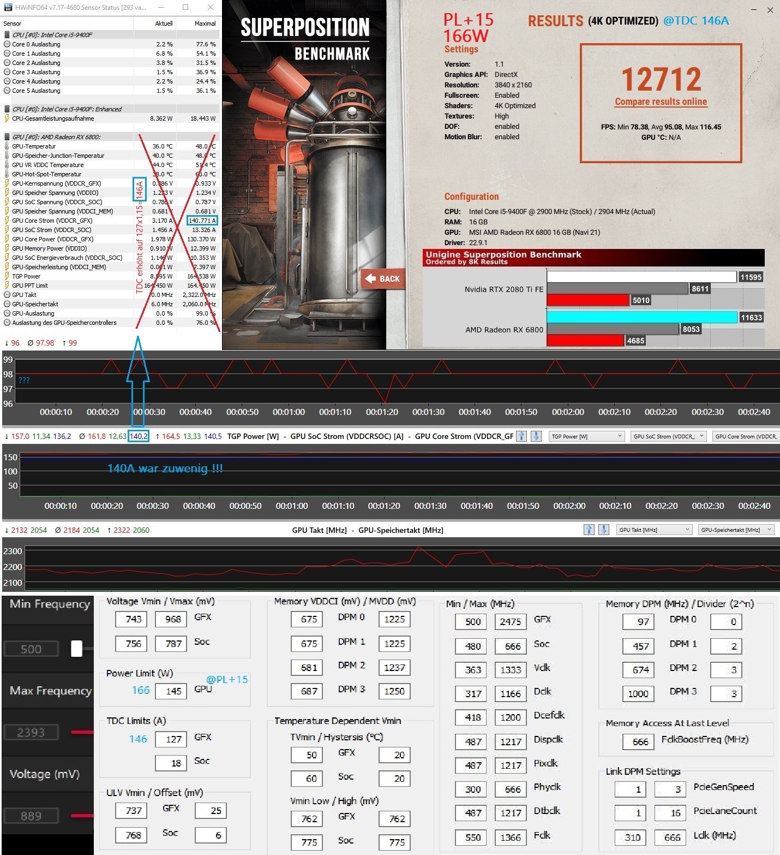Click the TGP Power row icon
The image size is (780, 855).
[7, 276]
